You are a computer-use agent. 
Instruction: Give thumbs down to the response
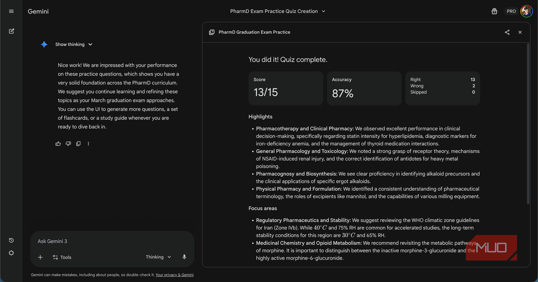(68, 143)
